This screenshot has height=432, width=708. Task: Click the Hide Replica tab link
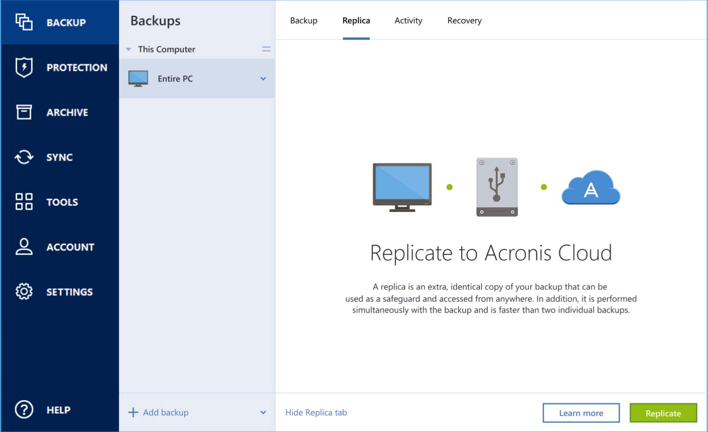pyautogui.click(x=316, y=412)
